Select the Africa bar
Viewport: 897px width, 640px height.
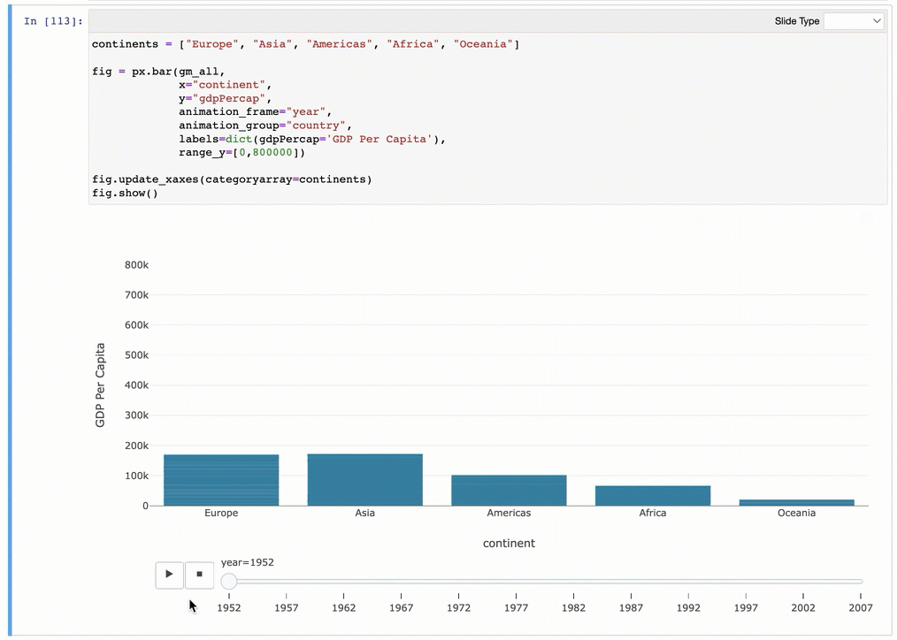coord(652,496)
